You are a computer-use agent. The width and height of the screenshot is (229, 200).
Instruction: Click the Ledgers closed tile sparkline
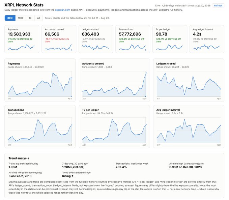coord(95,47)
